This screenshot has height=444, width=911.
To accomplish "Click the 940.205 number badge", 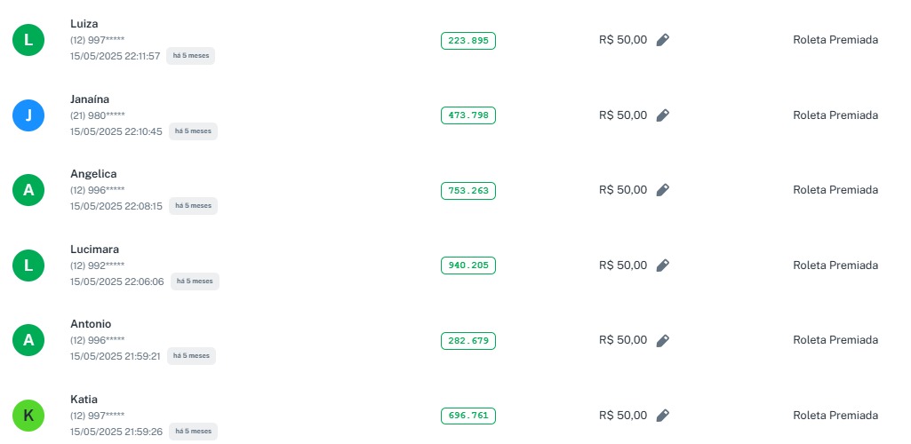I will (x=468, y=266).
